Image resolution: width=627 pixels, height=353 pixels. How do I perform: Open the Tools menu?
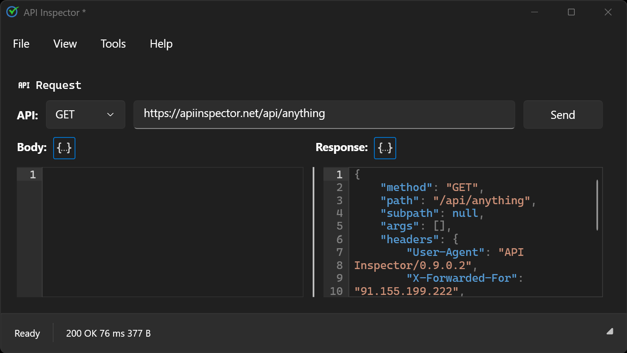[x=113, y=44]
